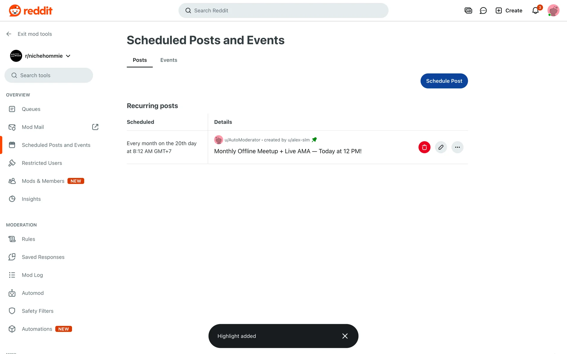567x354 pixels.
Task: Open Mod Mail external link icon
Action: pyautogui.click(x=95, y=127)
